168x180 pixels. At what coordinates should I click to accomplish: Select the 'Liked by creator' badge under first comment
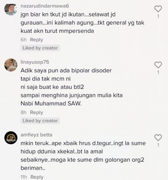coord(40,48)
